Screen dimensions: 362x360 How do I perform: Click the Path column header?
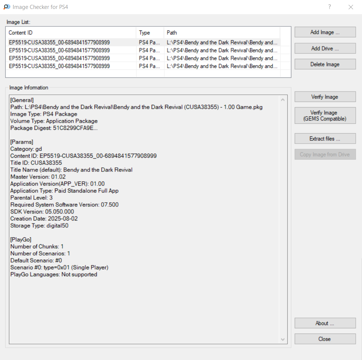tap(222, 33)
